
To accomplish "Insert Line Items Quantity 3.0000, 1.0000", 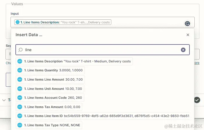I will pos(50,70).
